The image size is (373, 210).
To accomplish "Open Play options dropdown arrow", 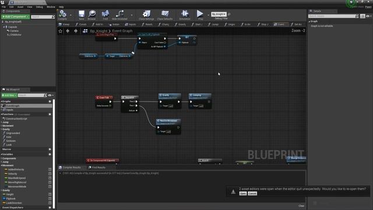I will pos(208,15).
